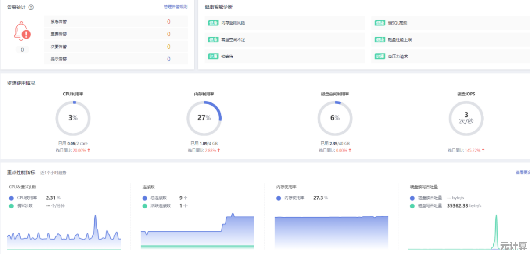Click the help icon beside 告警统计
530x254 pixels.
click(31, 7)
